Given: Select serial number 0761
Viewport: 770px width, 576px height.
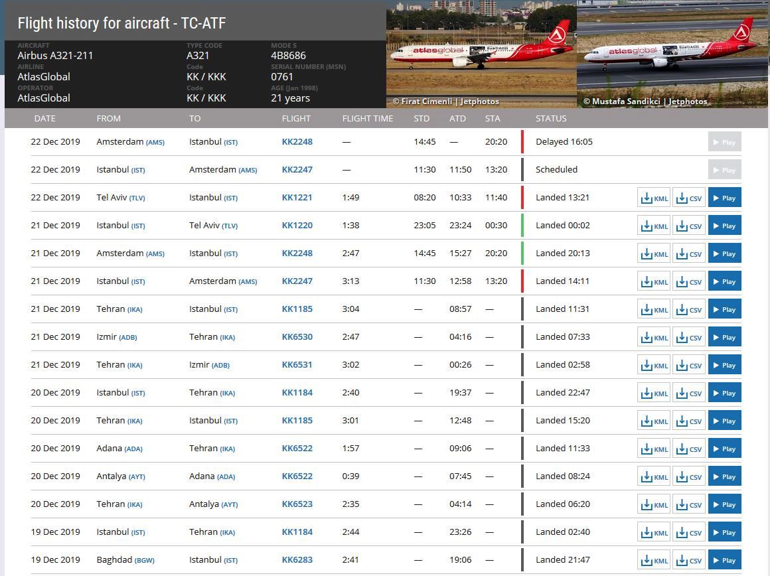Looking at the screenshot, I should point(282,77).
